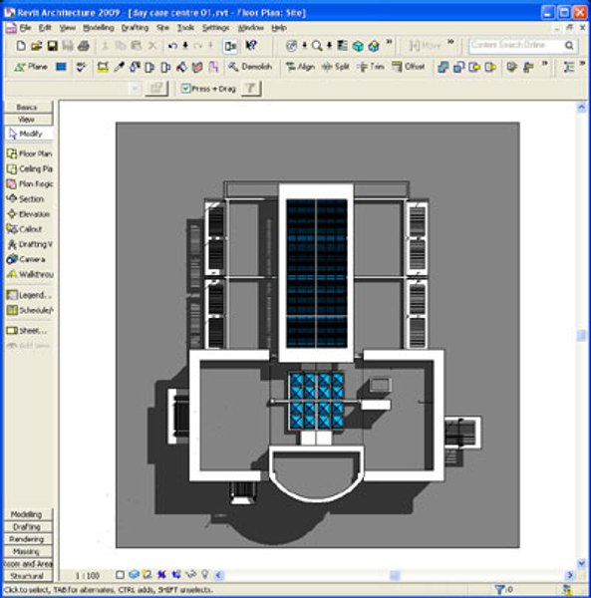
Task: Click the Demolish hammer tool
Action: [250, 67]
